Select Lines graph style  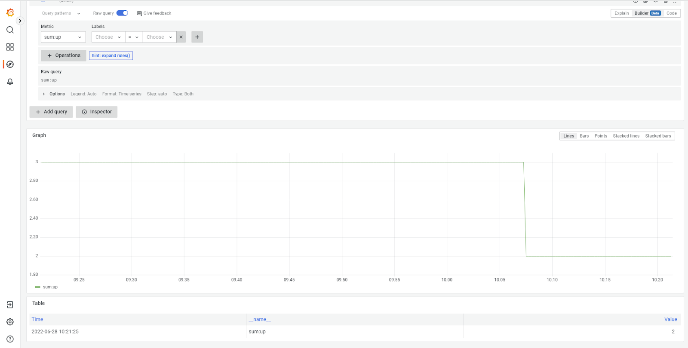[568, 136]
